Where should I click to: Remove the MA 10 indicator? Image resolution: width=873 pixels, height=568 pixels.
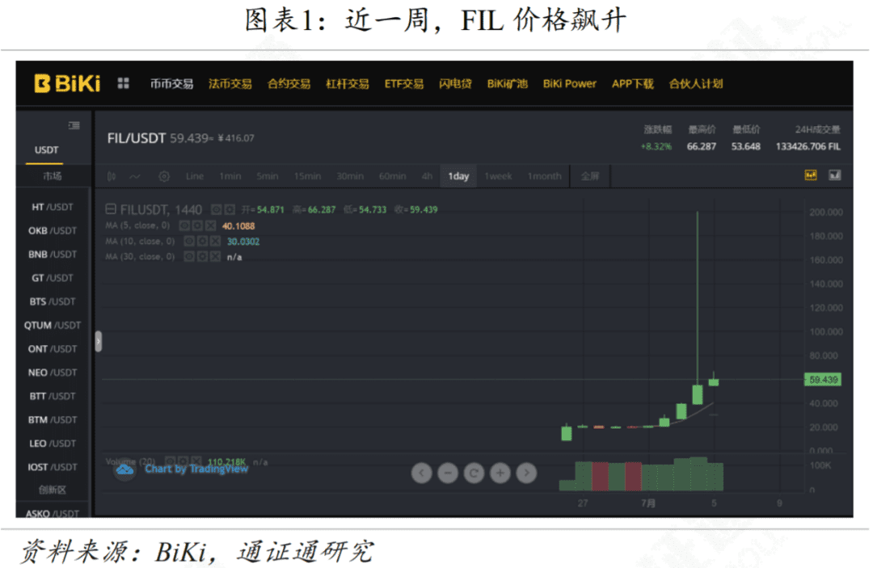pyautogui.click(x=216, y=241)
